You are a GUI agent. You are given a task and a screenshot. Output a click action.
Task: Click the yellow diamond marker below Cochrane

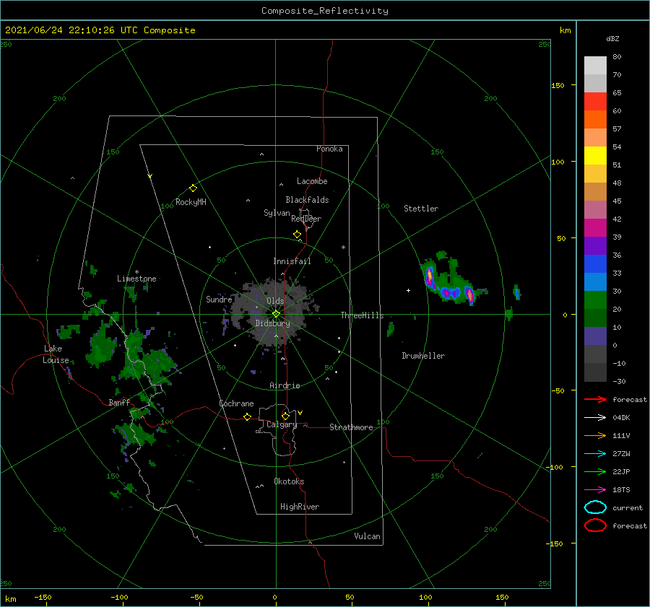pyautogui.click(x=247, y=416)
